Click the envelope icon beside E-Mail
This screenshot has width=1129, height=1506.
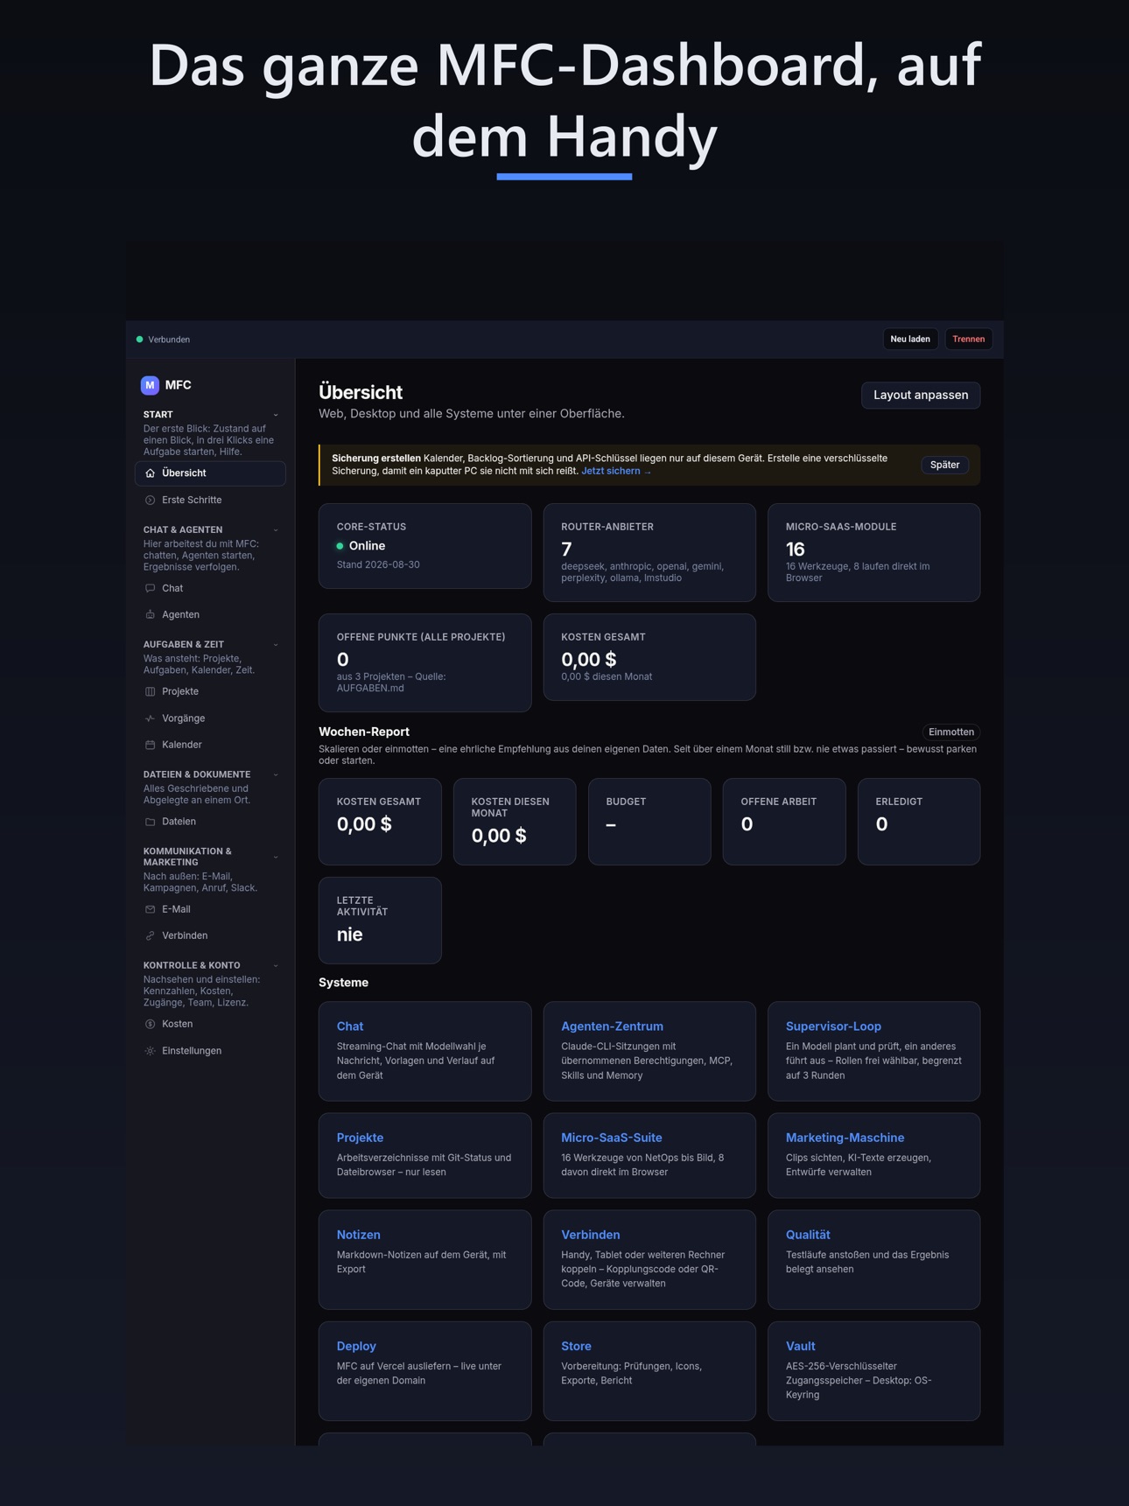click(x=151, y=910)
